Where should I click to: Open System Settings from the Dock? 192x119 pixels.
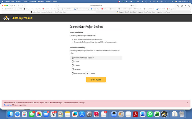pos(89,114)
